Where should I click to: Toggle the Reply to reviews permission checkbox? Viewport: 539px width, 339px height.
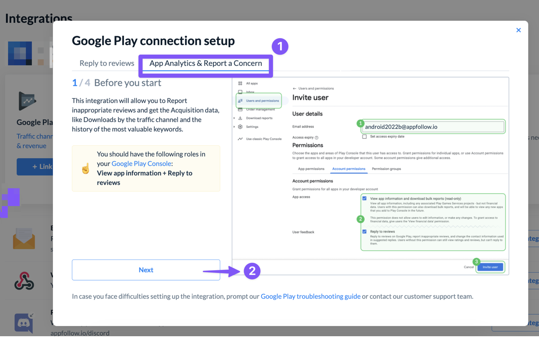364,232
